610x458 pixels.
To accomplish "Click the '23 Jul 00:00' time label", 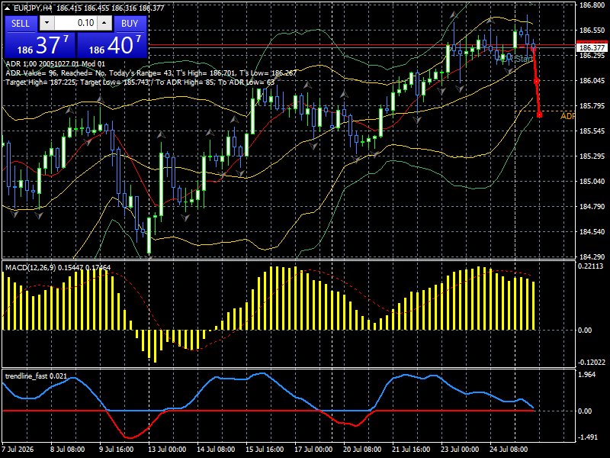I will tap(461, 449).
